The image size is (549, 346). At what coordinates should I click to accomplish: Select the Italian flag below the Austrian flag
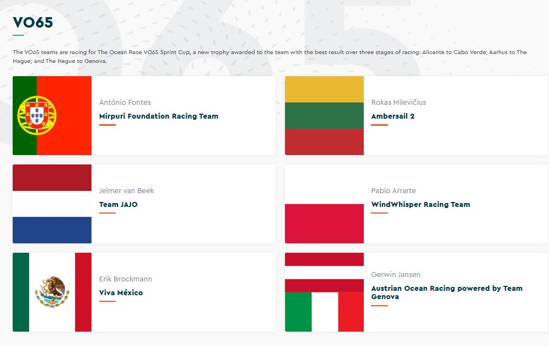(324, 312)
